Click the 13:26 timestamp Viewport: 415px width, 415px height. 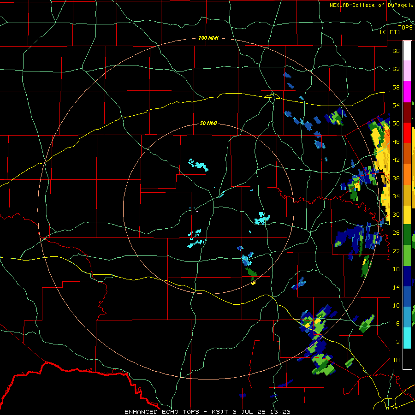tap(280, 412)
